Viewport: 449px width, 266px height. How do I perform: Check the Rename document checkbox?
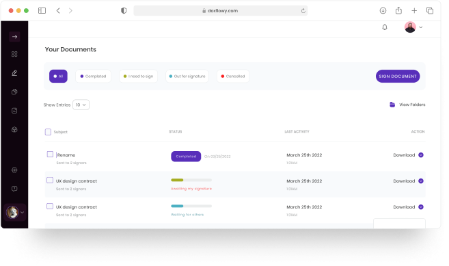pos(50,155)
